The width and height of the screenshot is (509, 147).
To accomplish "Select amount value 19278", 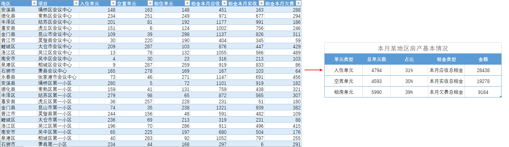I will point(483,81).
